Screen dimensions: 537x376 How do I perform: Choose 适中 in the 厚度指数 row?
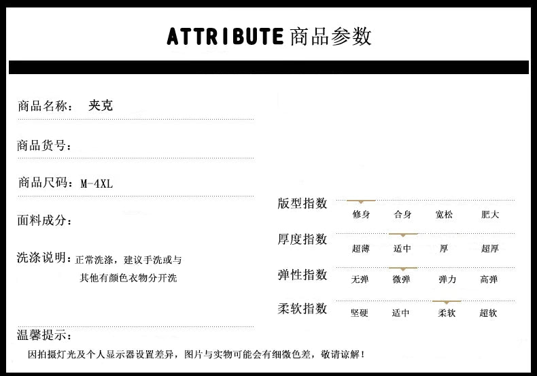click(x=402, y=249)
